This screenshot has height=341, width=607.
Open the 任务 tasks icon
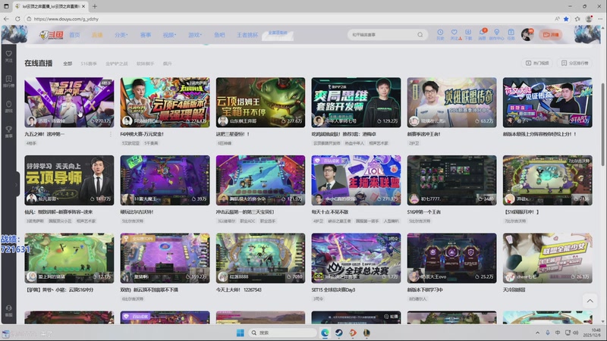click(511, 34)
